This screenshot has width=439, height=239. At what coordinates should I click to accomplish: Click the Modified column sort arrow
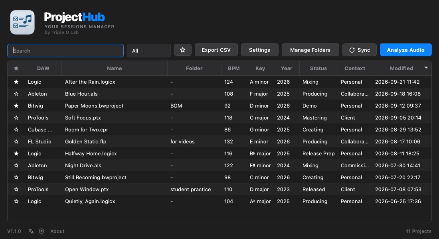coord(426,68)
